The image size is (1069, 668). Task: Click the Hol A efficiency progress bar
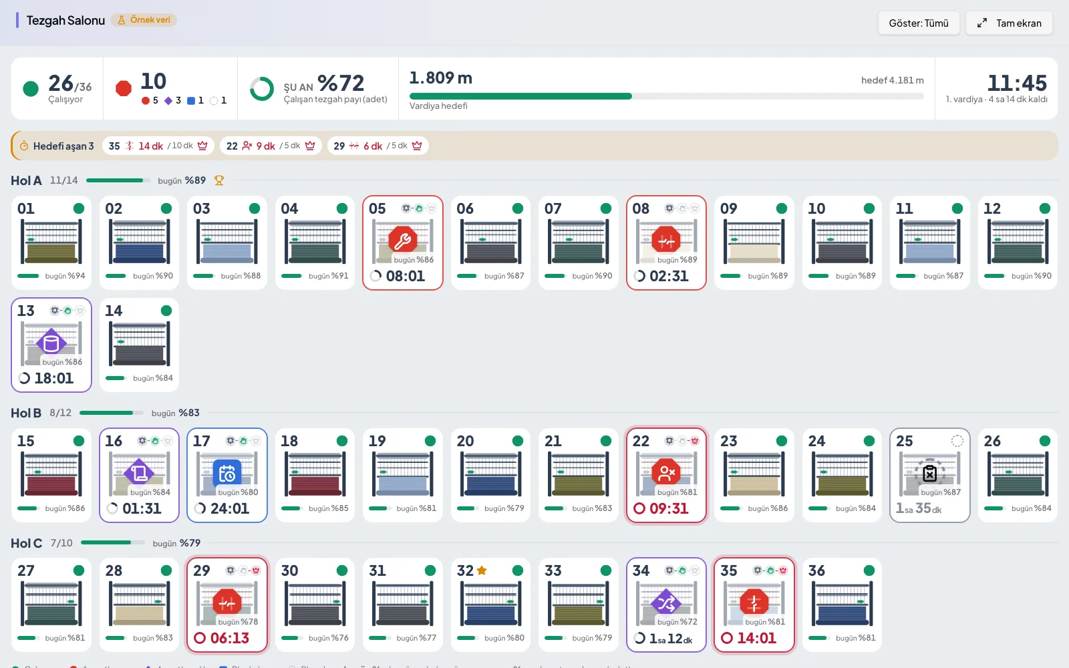(x=118, y=180)
